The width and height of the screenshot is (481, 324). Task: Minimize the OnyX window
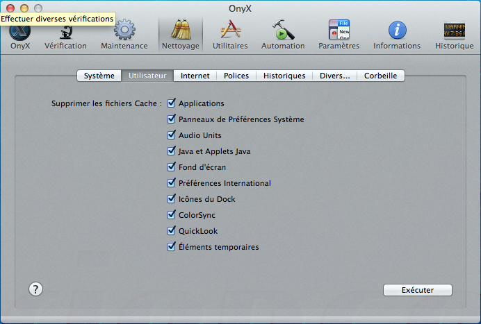[24, 8]
